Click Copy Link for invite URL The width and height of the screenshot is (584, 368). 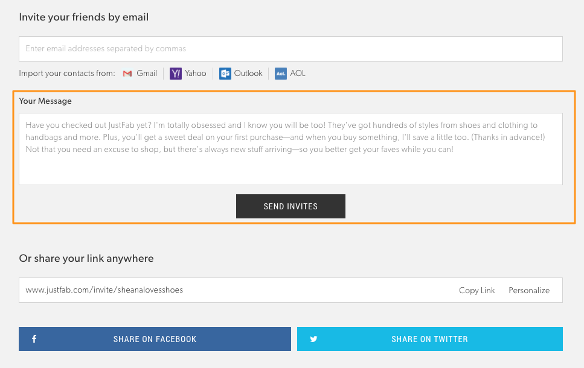pyautogui.click(x=477, y=290)
